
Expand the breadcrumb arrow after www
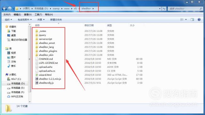(72, 9)
